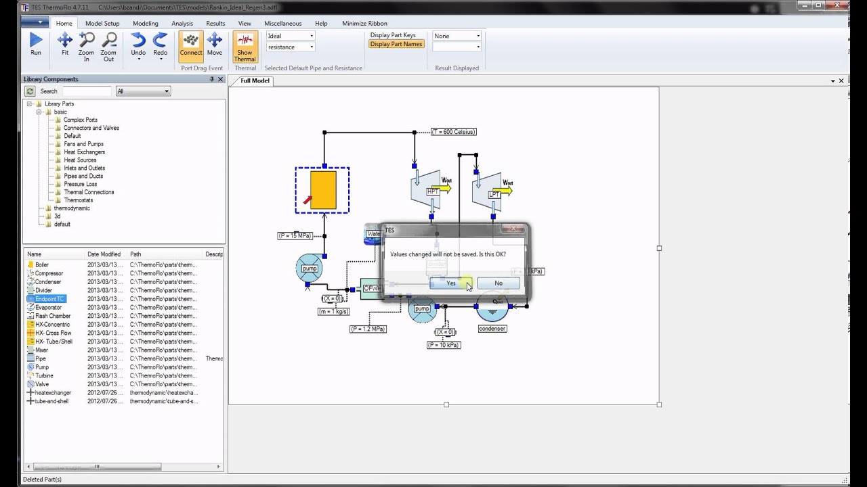Screen dimensions: 867x487
Task: Toggle the Show Thermal button
Action: click(245, 46)
